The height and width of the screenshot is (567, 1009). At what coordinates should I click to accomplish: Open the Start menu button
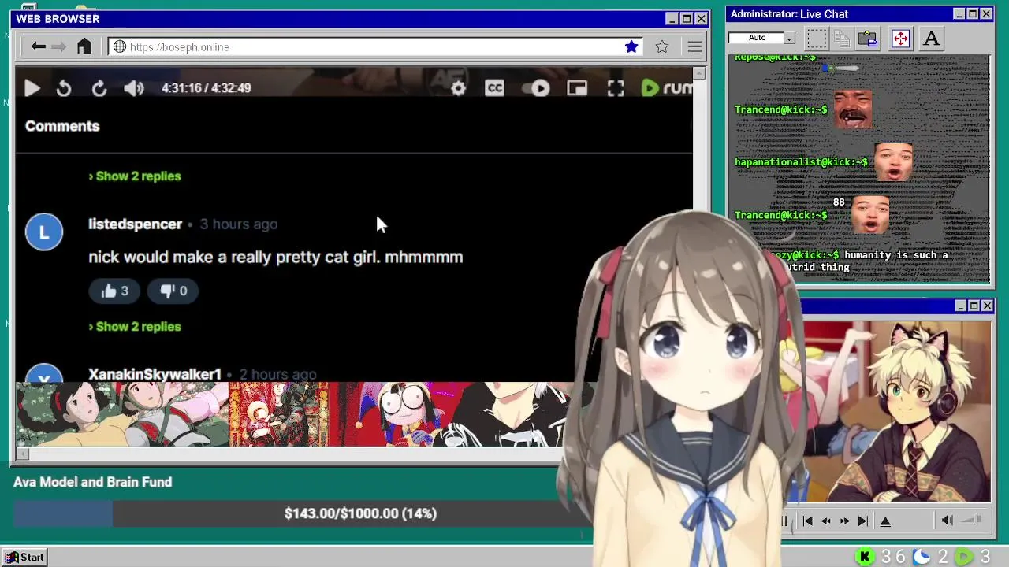coord(24,558)
